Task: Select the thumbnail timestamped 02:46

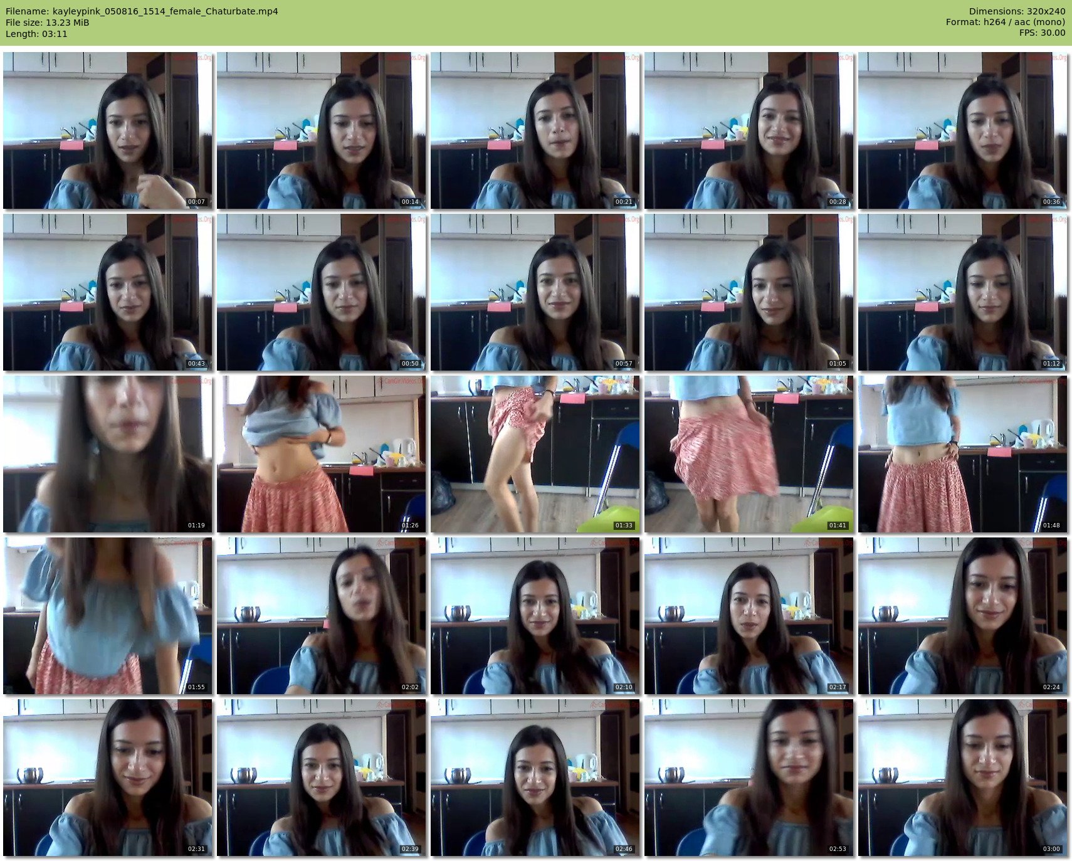Action: pos(535,778)
